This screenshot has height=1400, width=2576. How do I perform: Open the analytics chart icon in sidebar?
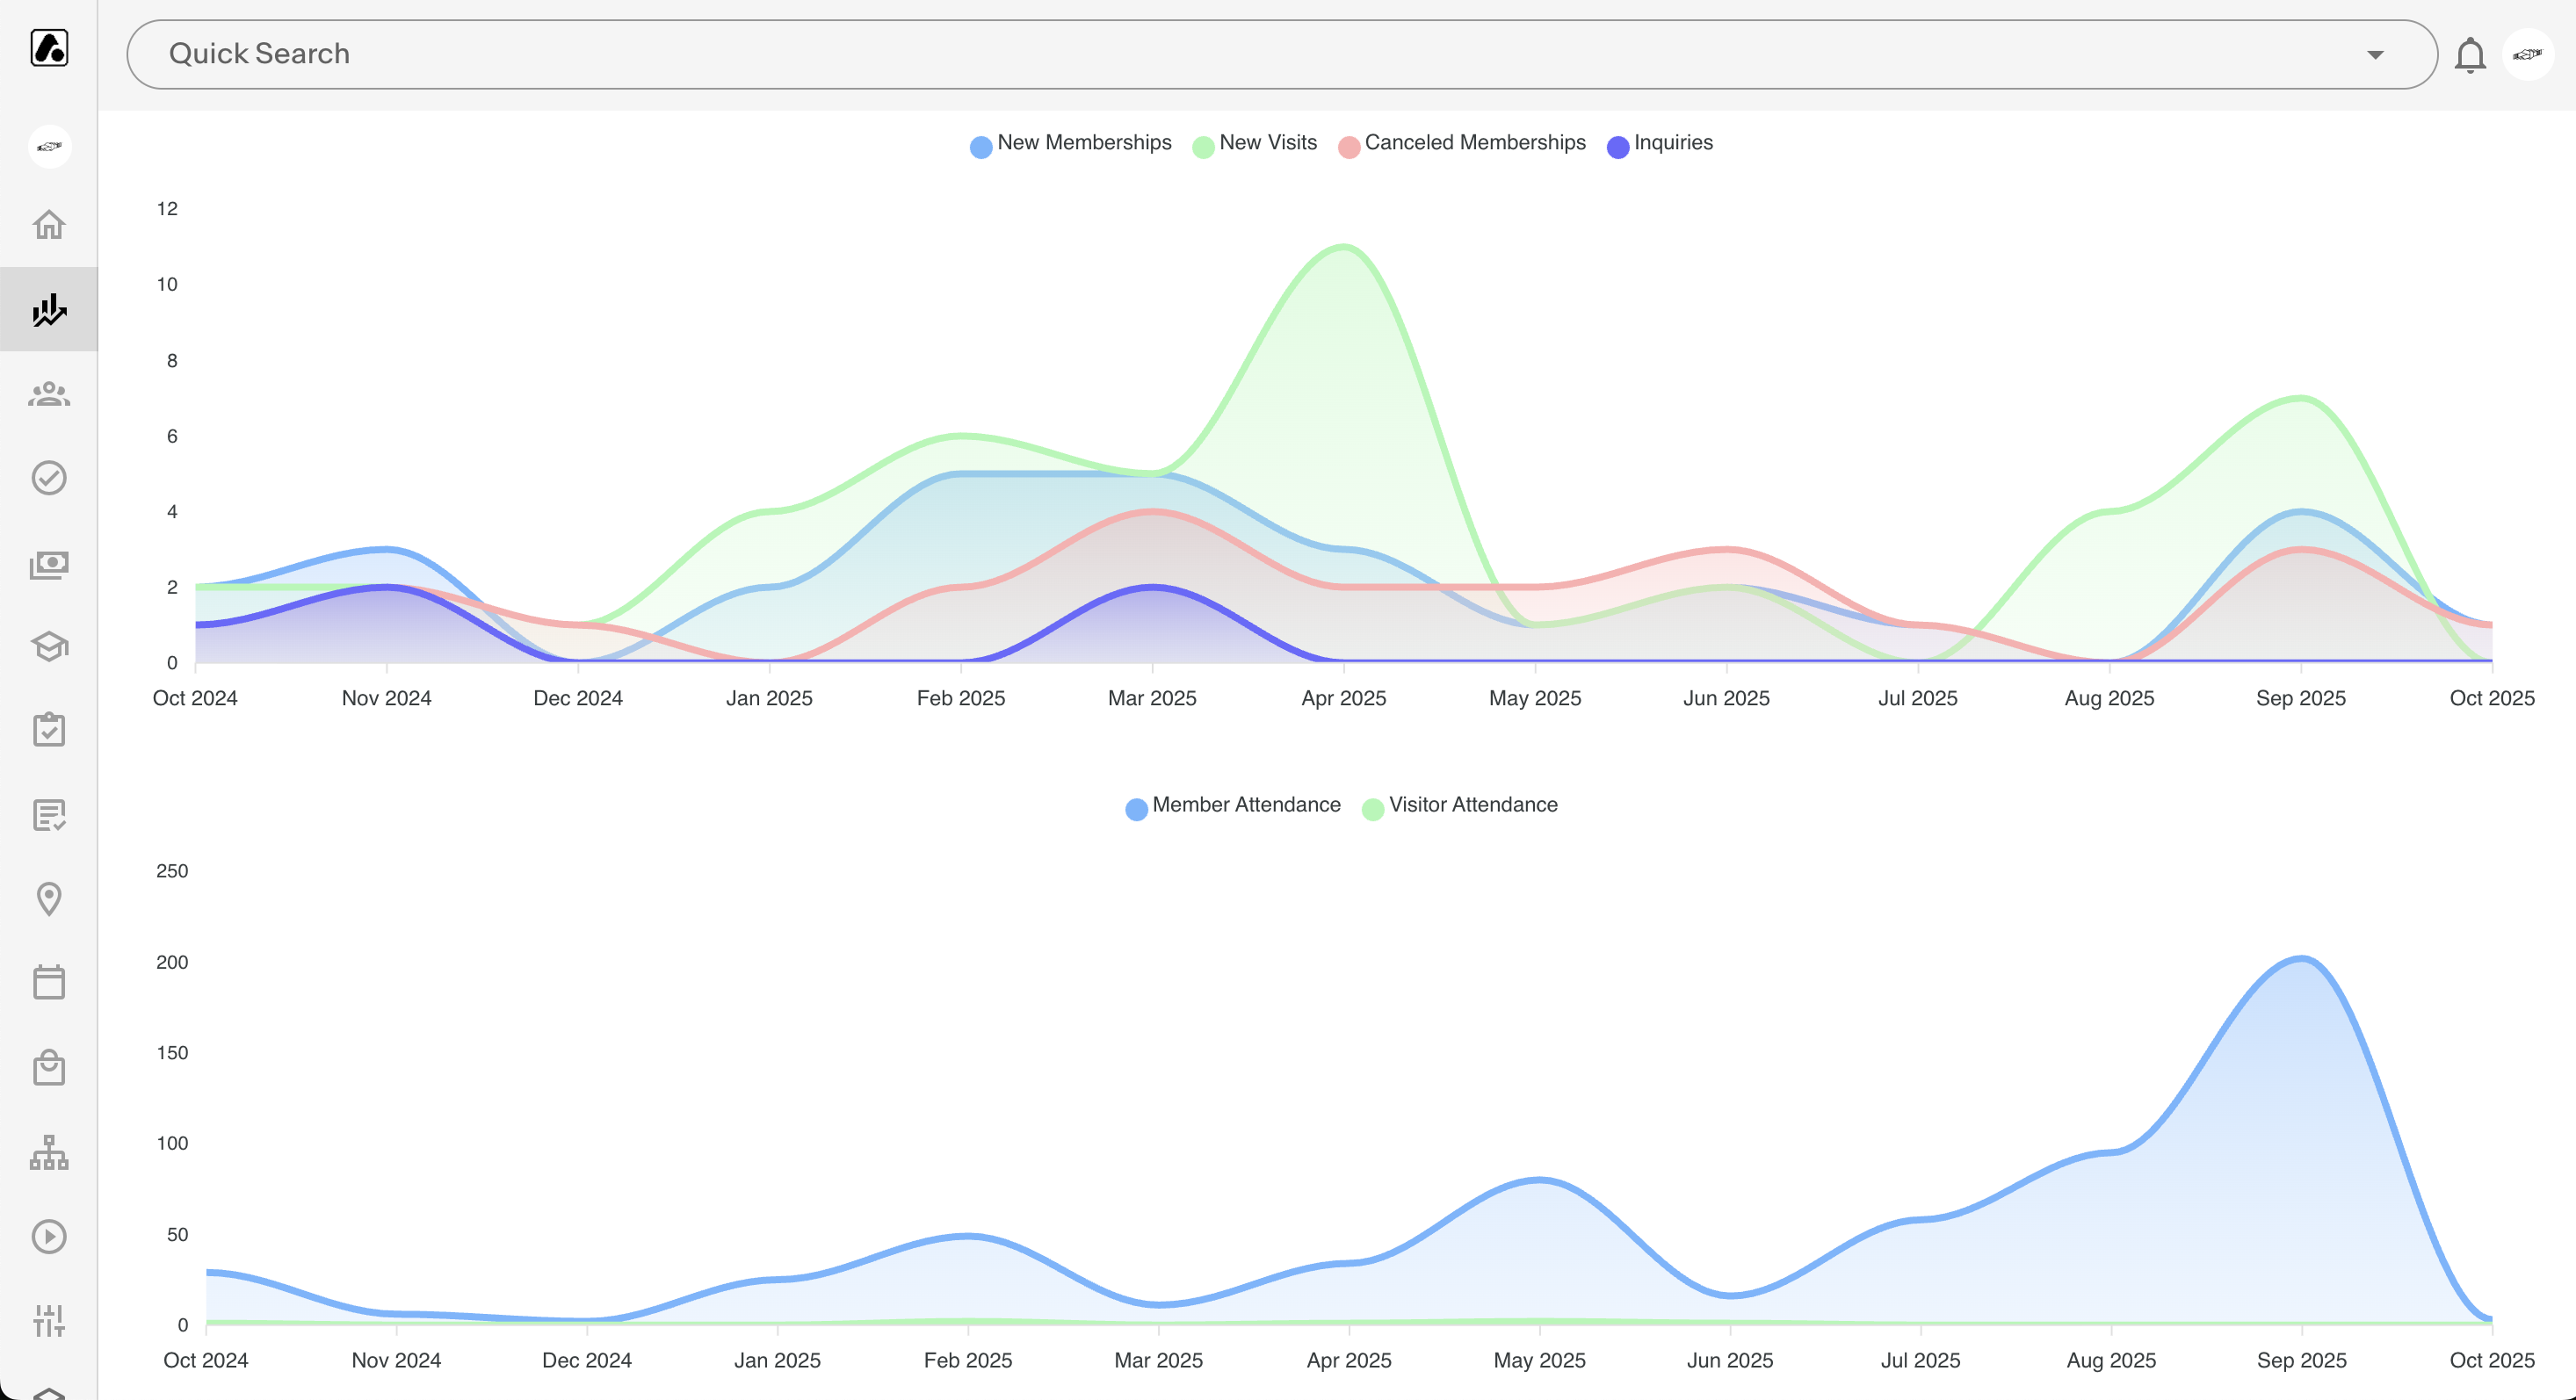pyautogui.click(x=48, y=310)
